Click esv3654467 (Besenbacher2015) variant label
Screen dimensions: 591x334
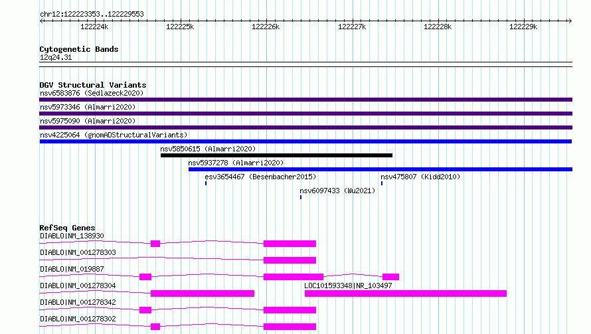tap(260, 177)
